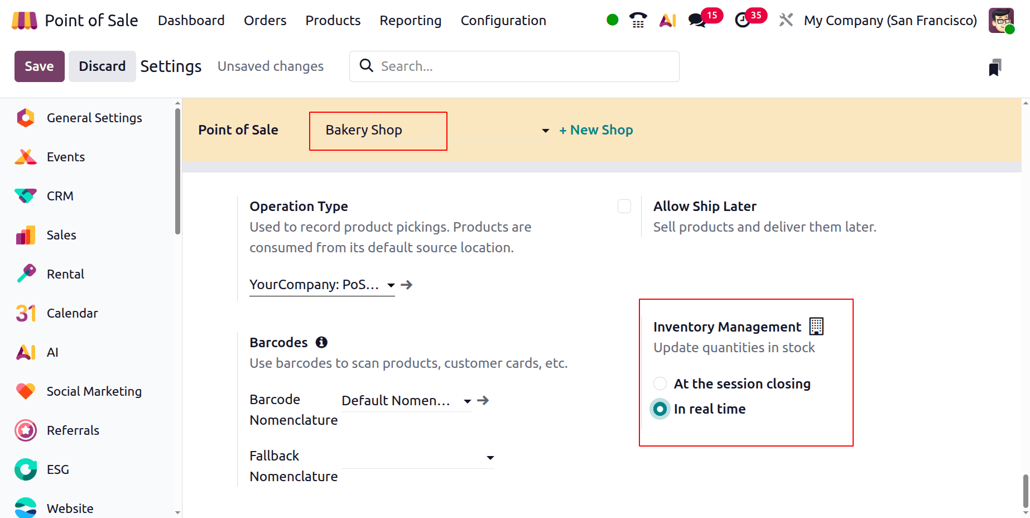
Task: Click the Barcodes info icon
Action: (x=321, y=342)
